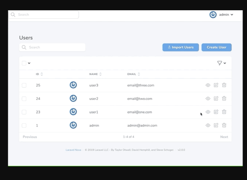The image size is (247, 180).
Task: Edit admin row with pencil icon
Action: click(x=216, y=125)
